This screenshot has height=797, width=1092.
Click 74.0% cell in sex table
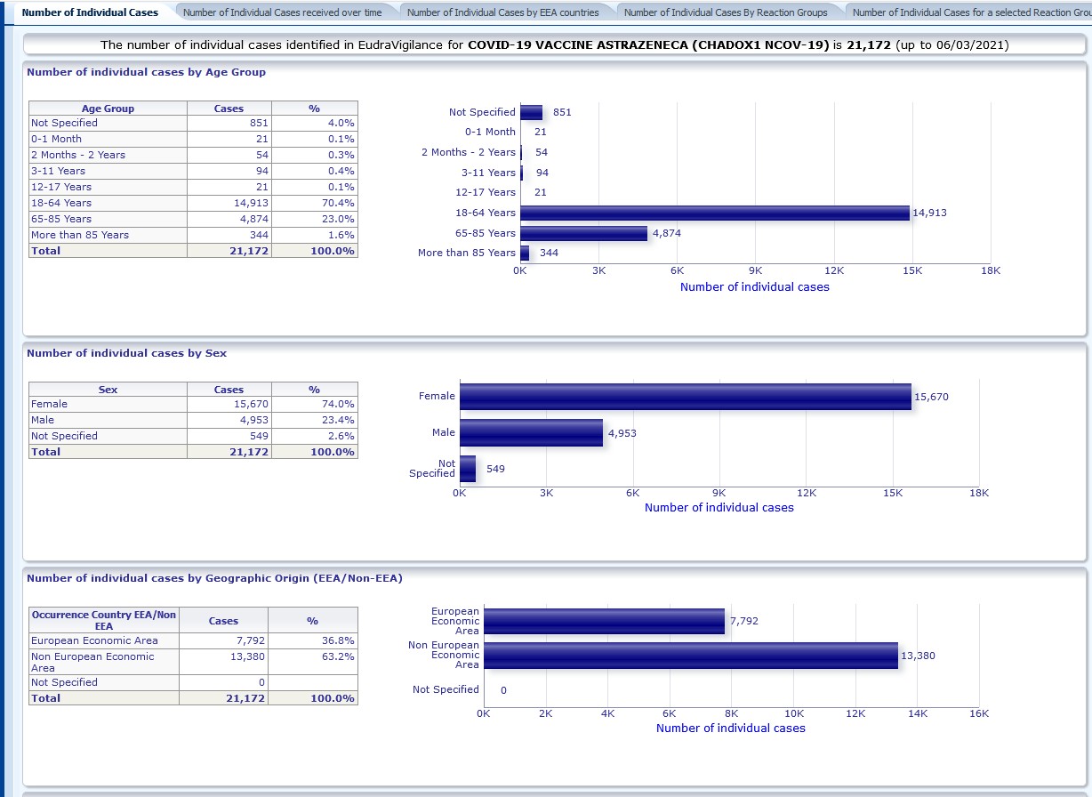coord(315,404)
